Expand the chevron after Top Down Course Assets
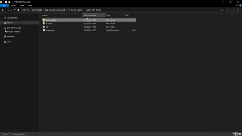This screenshot has height=136, width=242. 67,10
